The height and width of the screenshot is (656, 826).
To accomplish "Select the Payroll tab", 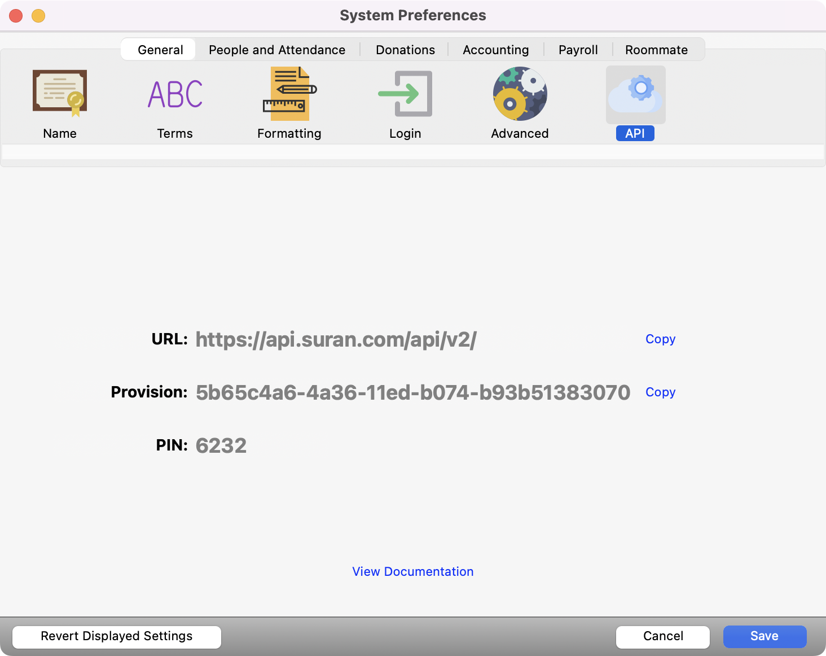I will pyautogui.click(x=578, y=50).
